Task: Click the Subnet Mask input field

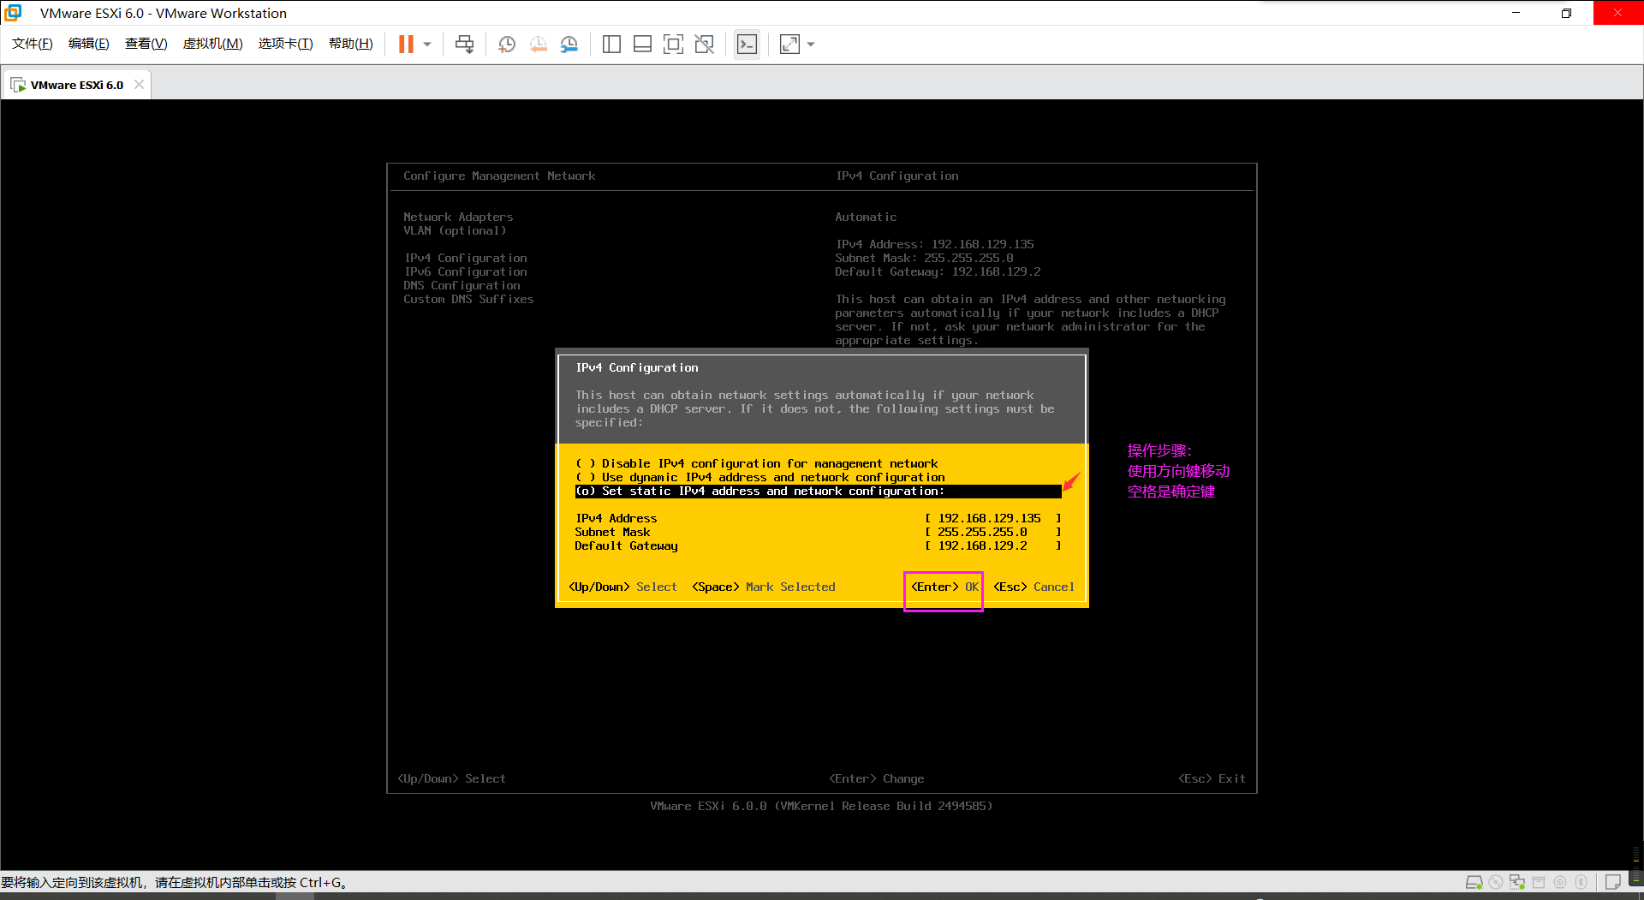Action: [993, 532]
